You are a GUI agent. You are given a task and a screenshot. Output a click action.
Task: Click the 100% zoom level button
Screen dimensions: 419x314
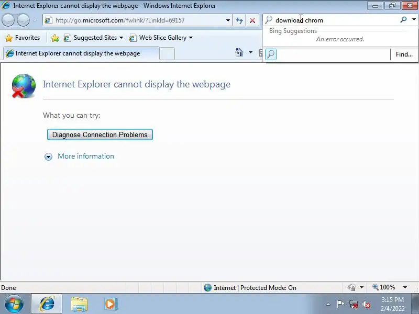[x=384, y=287]
